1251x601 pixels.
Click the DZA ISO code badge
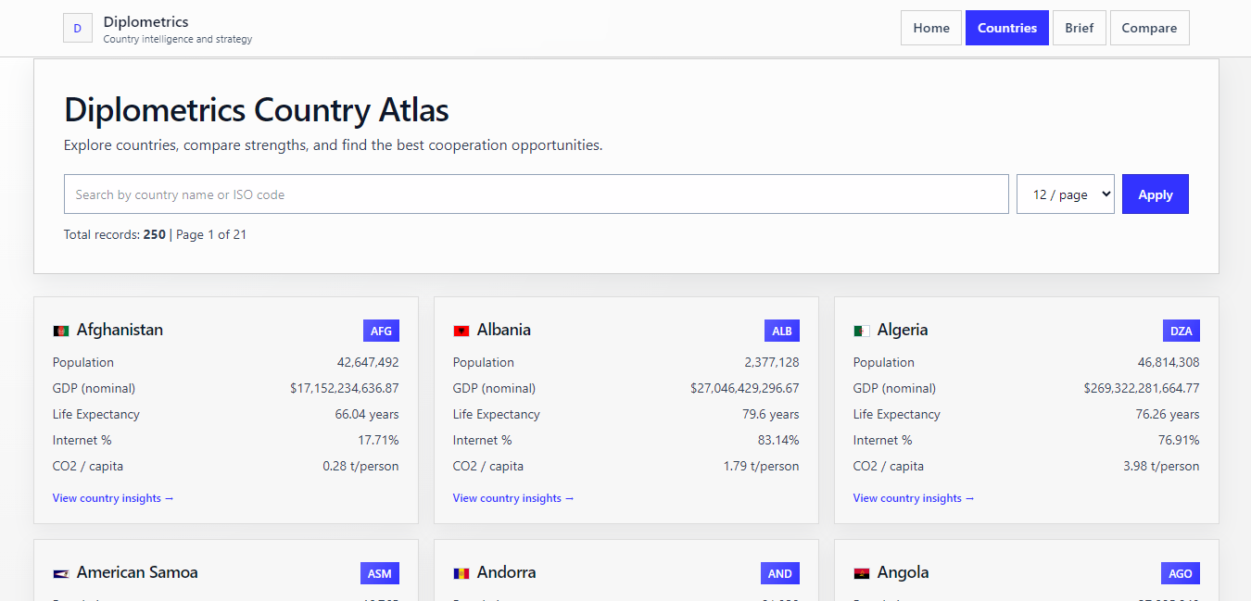coord(1181,331)
